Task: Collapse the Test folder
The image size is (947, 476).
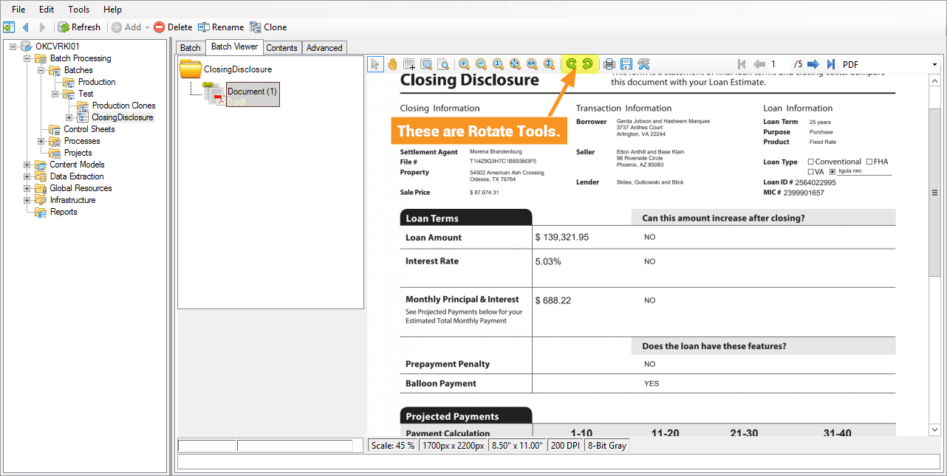Action: [x=56, y=94]
